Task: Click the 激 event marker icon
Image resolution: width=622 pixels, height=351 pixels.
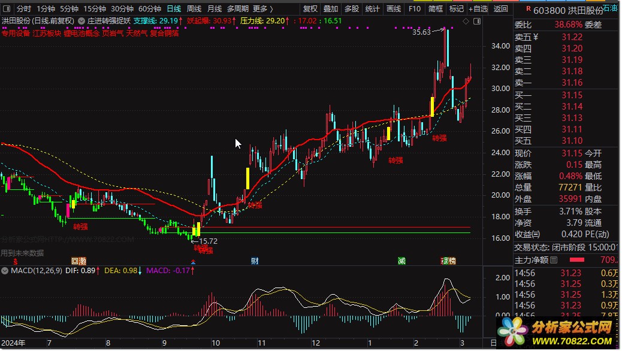Action: coord(83,261)
